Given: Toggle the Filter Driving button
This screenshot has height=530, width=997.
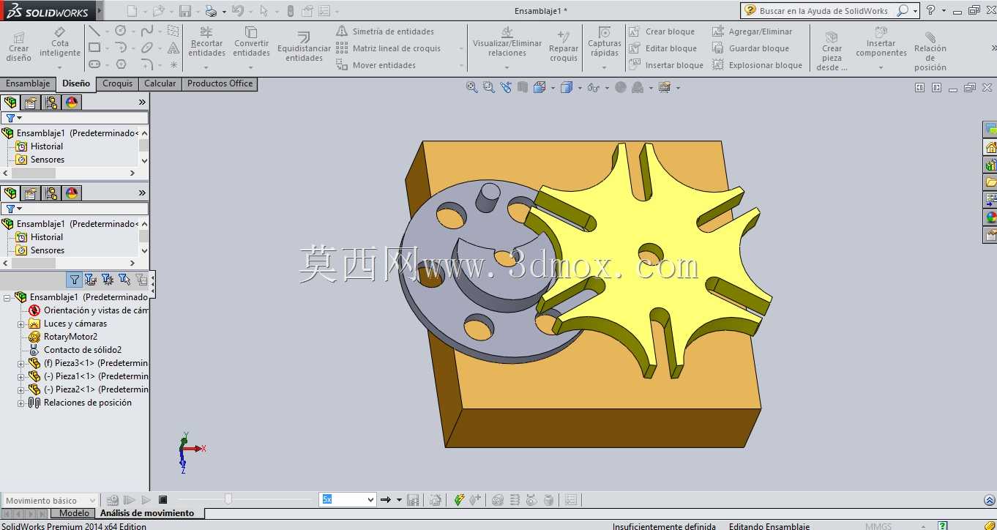Looking at the screenshot, I should (108, 280).
